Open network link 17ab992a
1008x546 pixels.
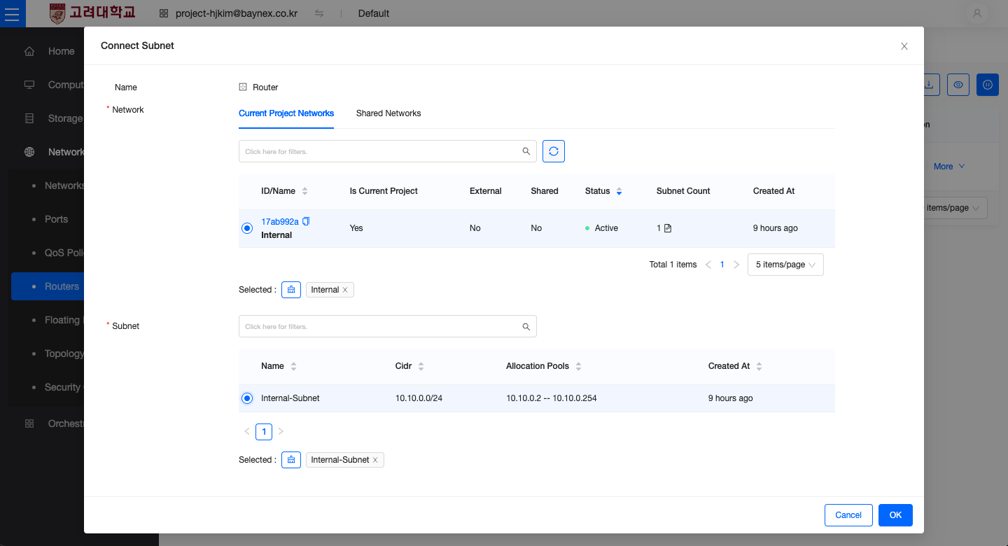280,221
